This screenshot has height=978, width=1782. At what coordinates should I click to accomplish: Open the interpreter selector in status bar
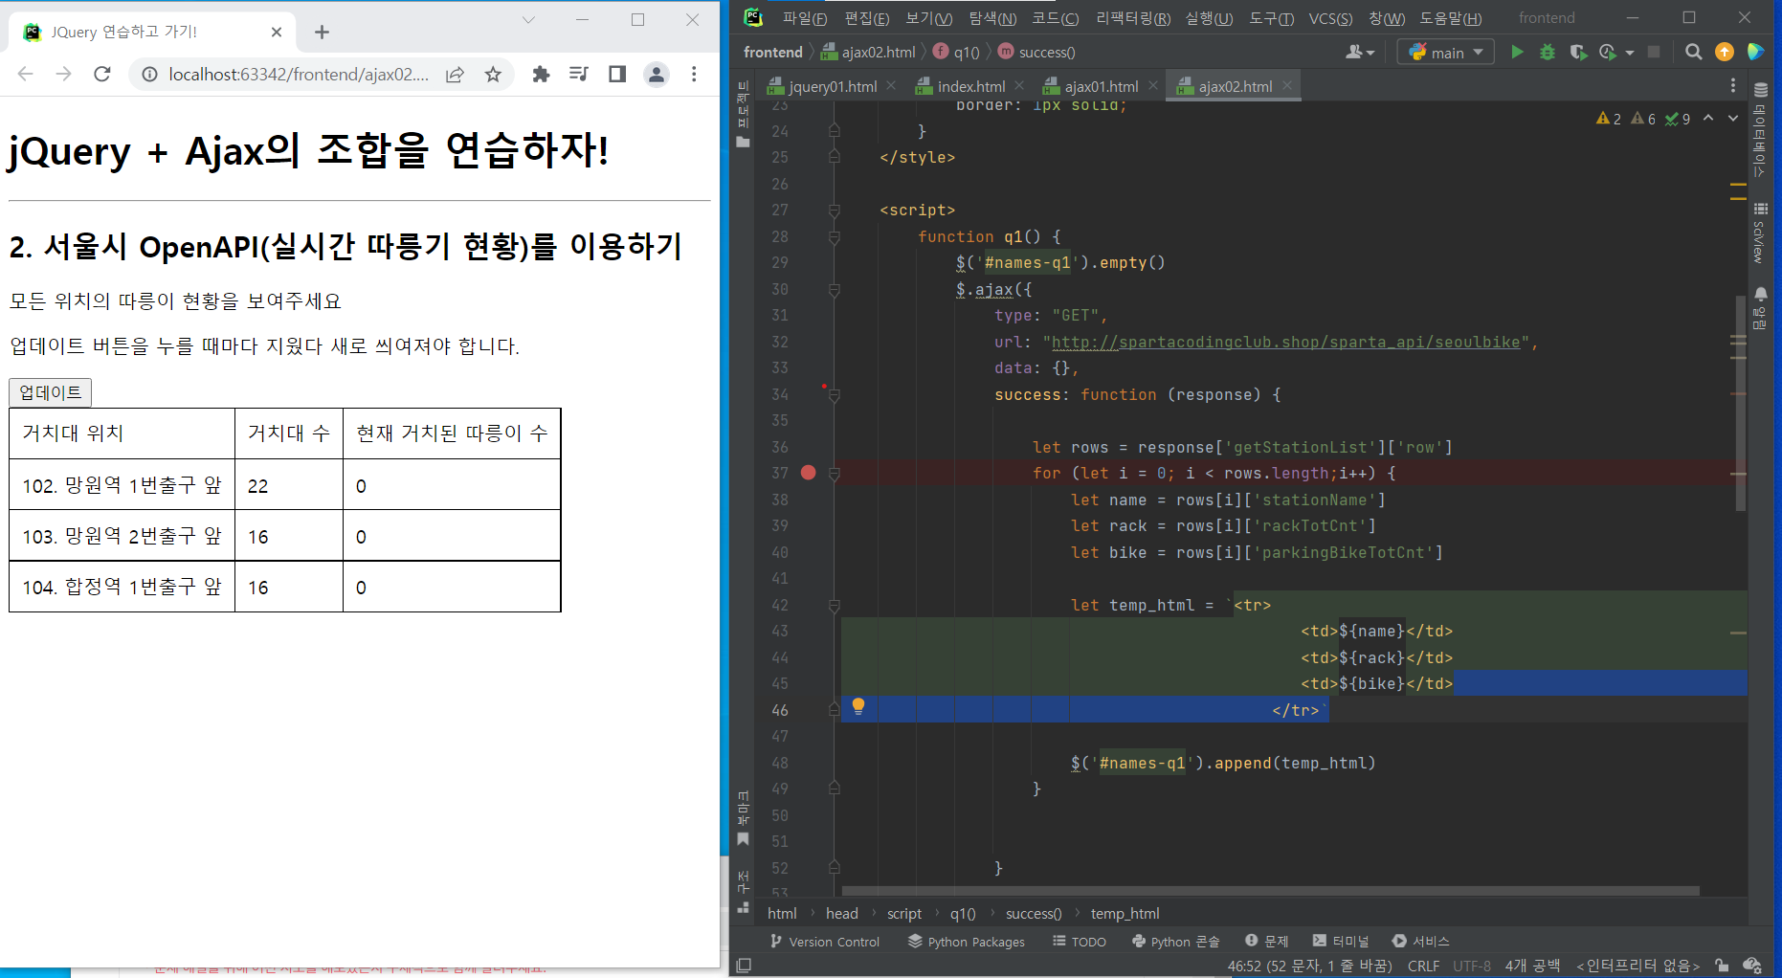[1637, 966]
